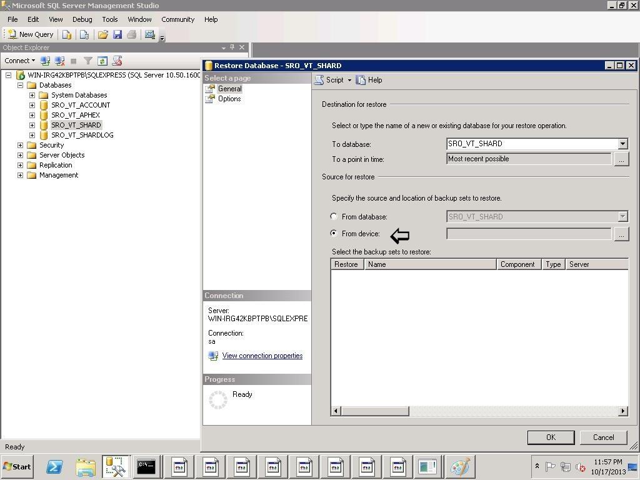
Task: Expand the SRO_VT_ACCOUNT database node
Action: [x=32, y=105]
